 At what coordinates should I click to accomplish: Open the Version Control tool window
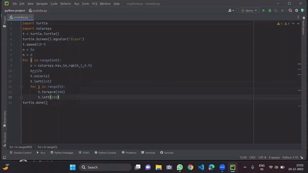click(20, 153)
